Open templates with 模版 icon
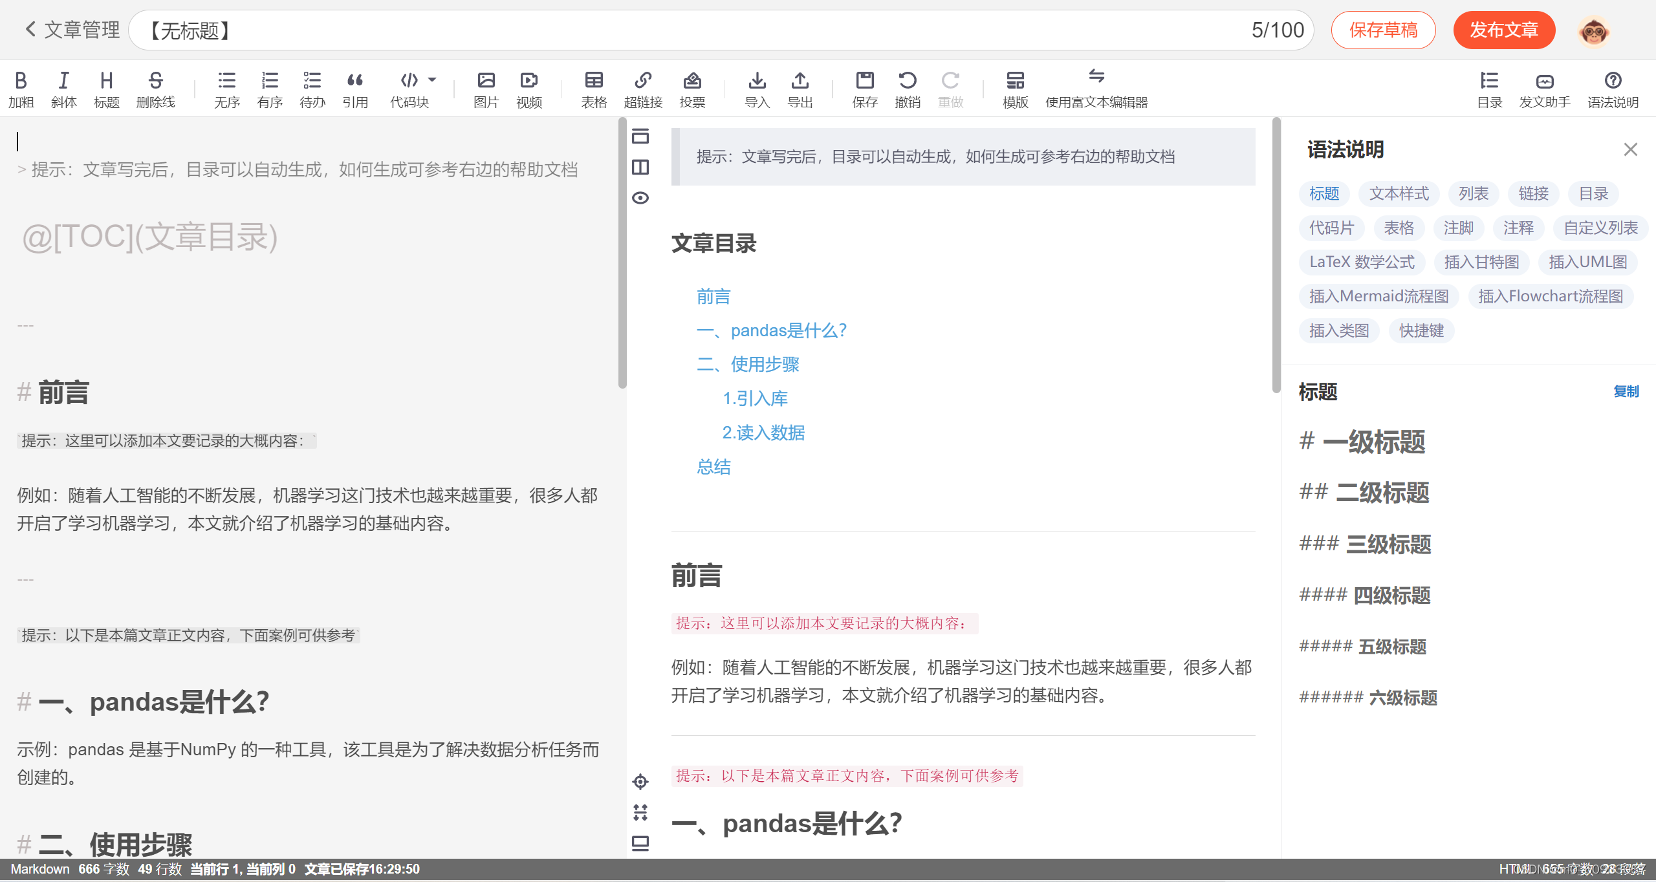The height and width of the screenshot is (882, 1656). coord(1015,89)
